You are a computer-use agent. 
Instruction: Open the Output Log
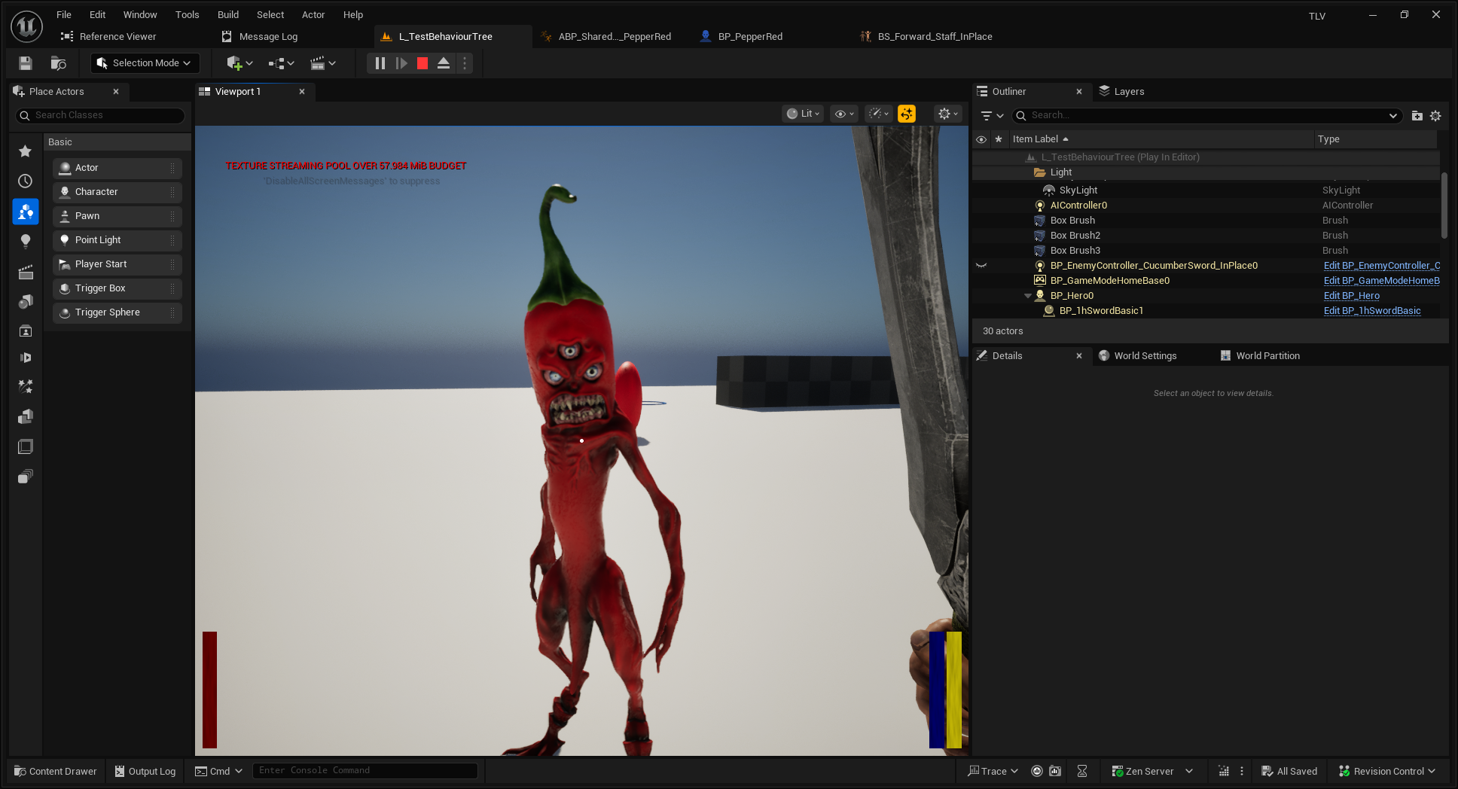click(x=145, y=771)
